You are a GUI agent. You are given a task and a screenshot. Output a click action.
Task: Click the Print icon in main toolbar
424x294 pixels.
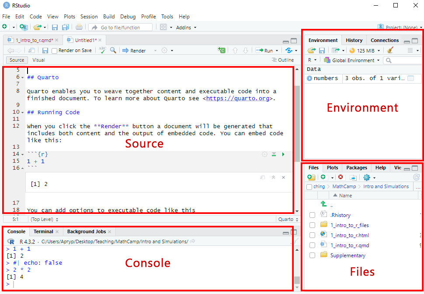coord(79,27)
